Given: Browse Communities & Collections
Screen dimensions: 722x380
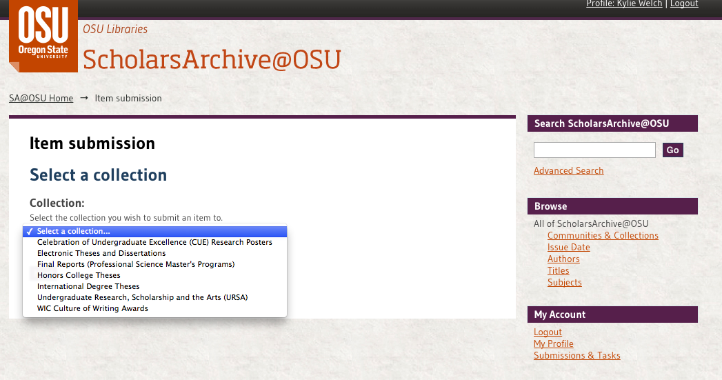Looking at the screenshot, I should [603, 235].
